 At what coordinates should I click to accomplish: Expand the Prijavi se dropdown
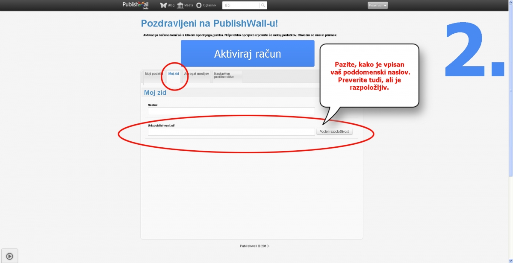377,6
